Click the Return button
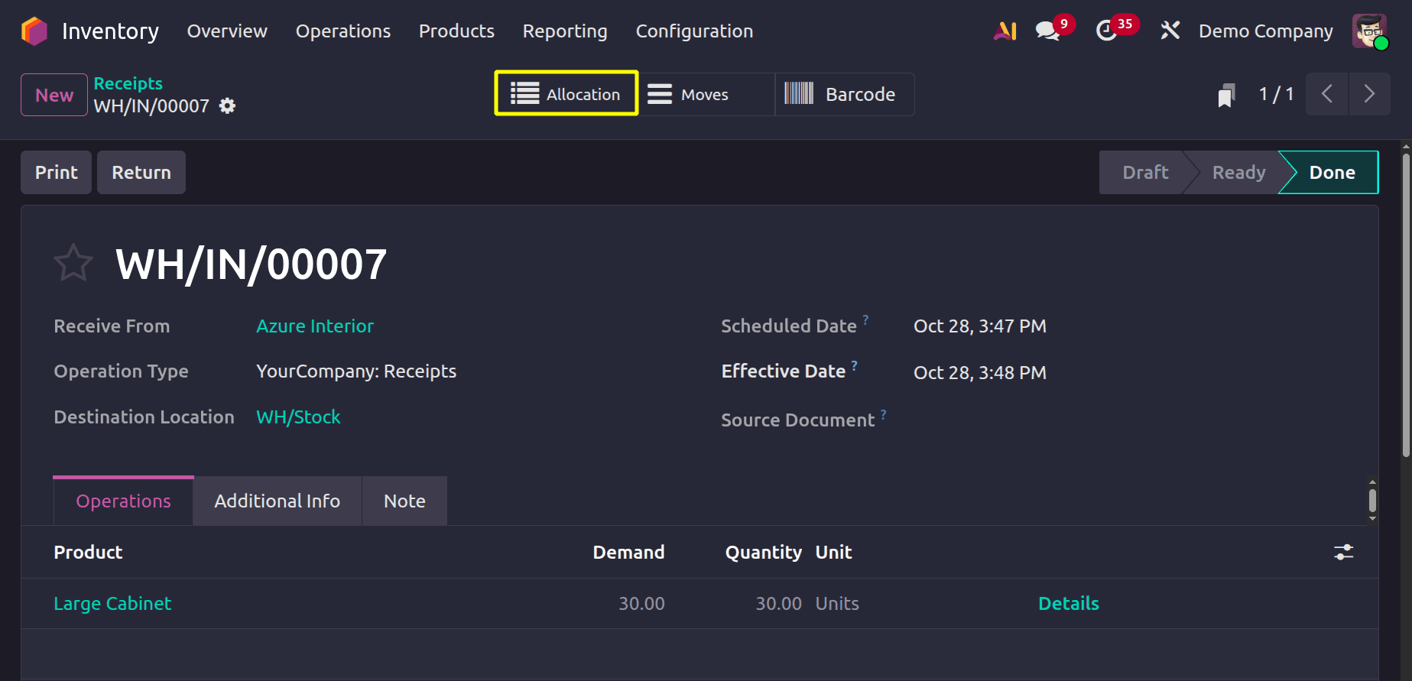 tap(141, 172)
